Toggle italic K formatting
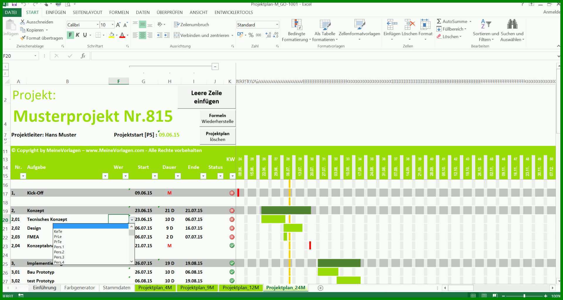 [78, 35]
